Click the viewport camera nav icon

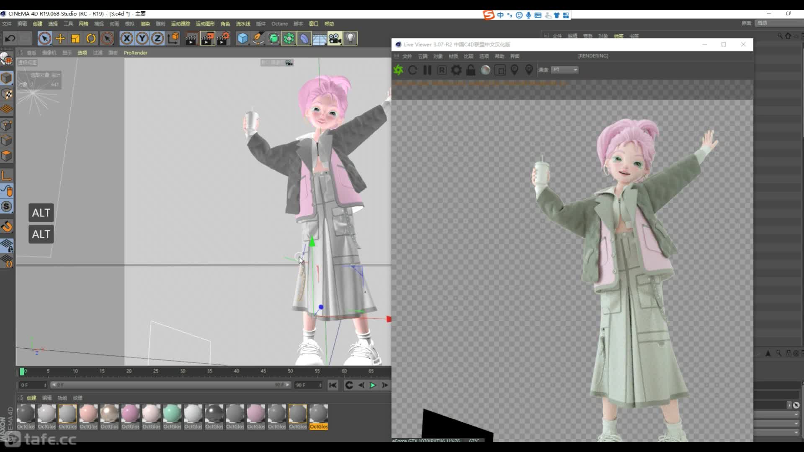(x=289, y=63)
